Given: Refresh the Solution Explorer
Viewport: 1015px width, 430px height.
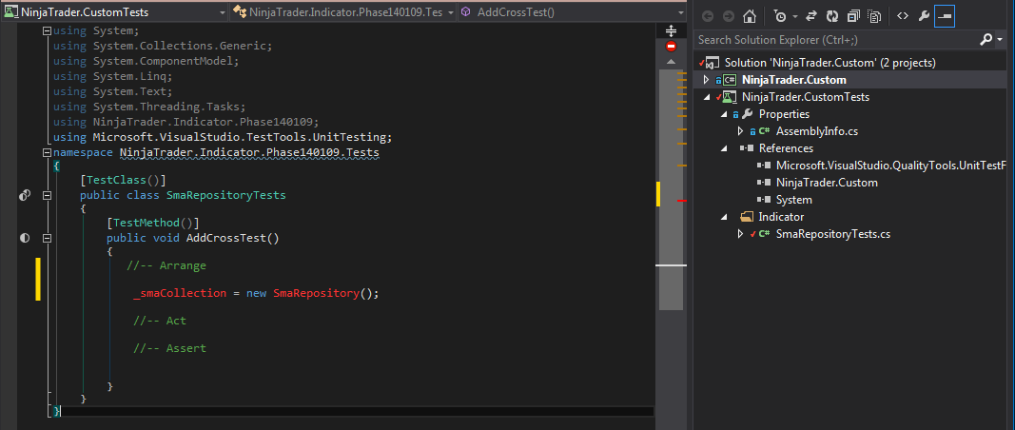Looking at the screenshot, I should (x=833, y=16).
